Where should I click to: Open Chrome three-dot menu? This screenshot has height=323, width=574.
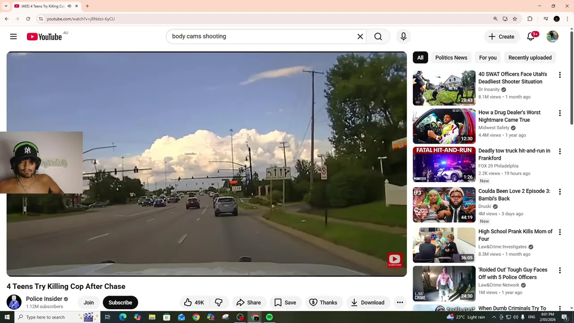coord(567,19)
